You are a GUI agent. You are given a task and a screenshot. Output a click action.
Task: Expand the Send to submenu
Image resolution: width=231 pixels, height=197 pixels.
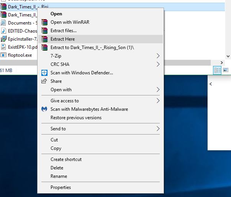pos(158,129)
